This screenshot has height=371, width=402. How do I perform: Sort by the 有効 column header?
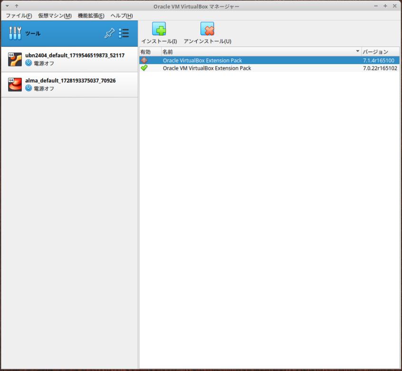pyautogui.click(x=150, y=52)
